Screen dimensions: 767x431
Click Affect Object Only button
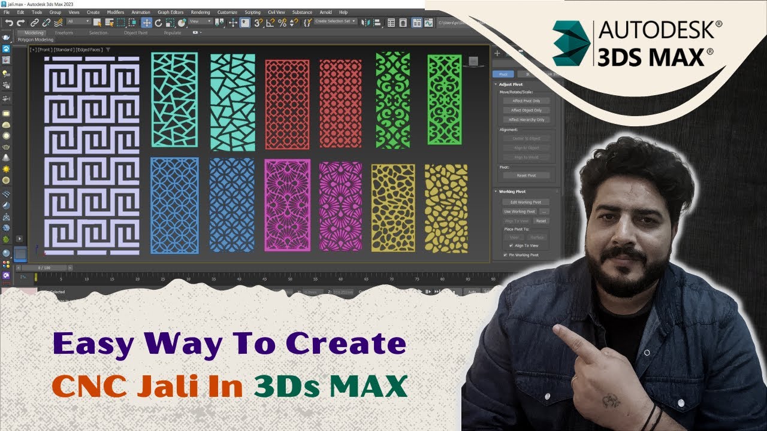(526, 110)
